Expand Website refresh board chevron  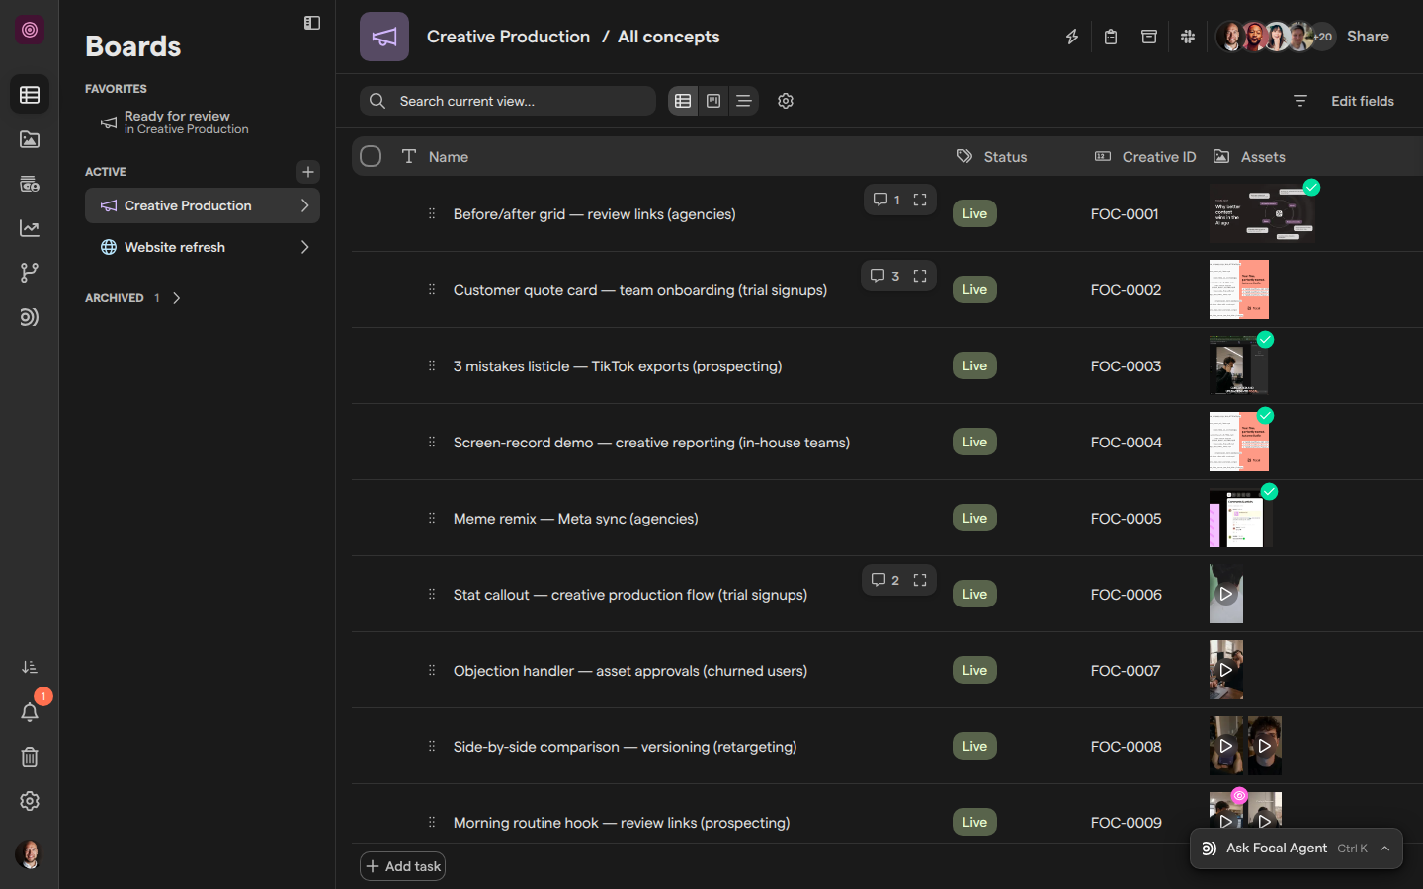304,247
